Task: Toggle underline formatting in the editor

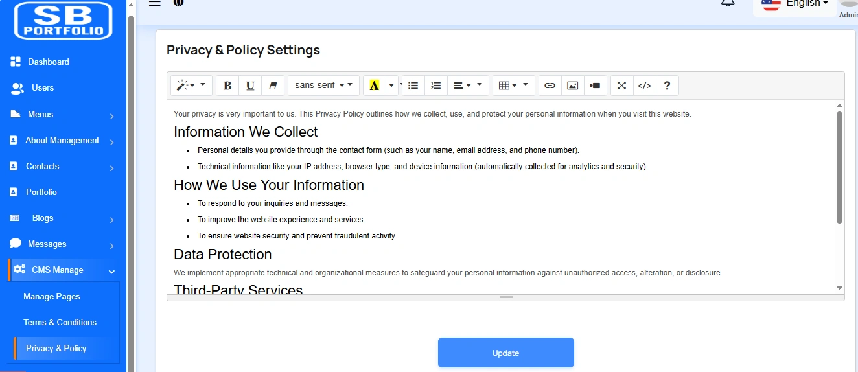Action: point(250,86)
